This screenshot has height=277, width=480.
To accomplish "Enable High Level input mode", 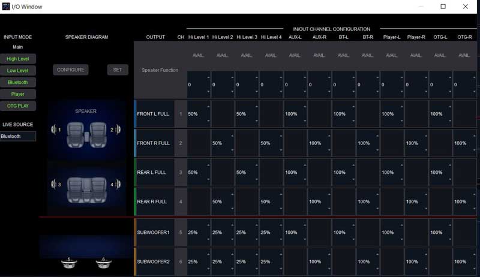I will 17,59.
